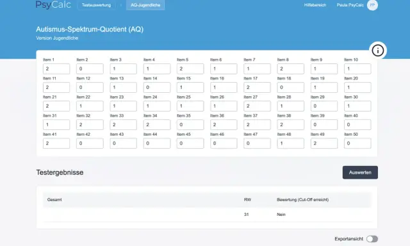Image resolution: width=410 pixels, height=246 pixels.
Task: Open the Testauswertung breadcrumb
Action: (96, 5)
